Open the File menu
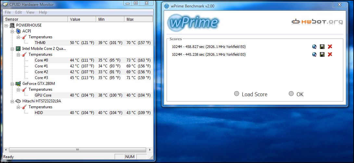Viewport: 354px width, 163px height. pos(8,12)
